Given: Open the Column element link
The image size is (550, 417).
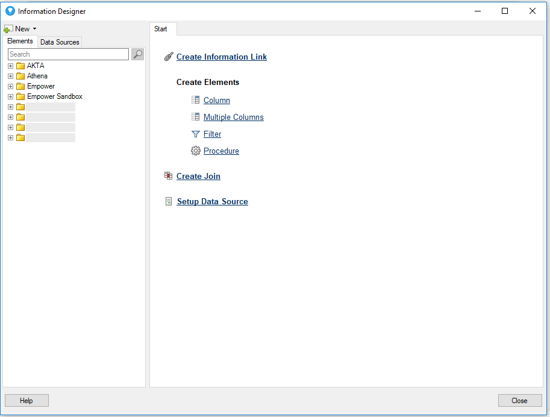Looking at the screenshot, I should (x=217, y=101).
